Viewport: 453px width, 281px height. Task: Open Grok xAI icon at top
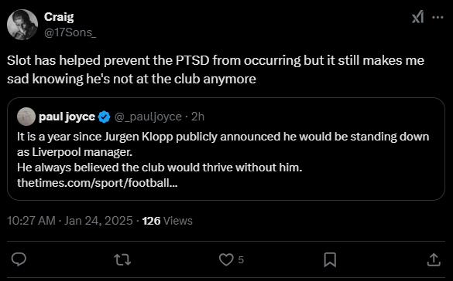pyautogui.click(x=417, y=17)
